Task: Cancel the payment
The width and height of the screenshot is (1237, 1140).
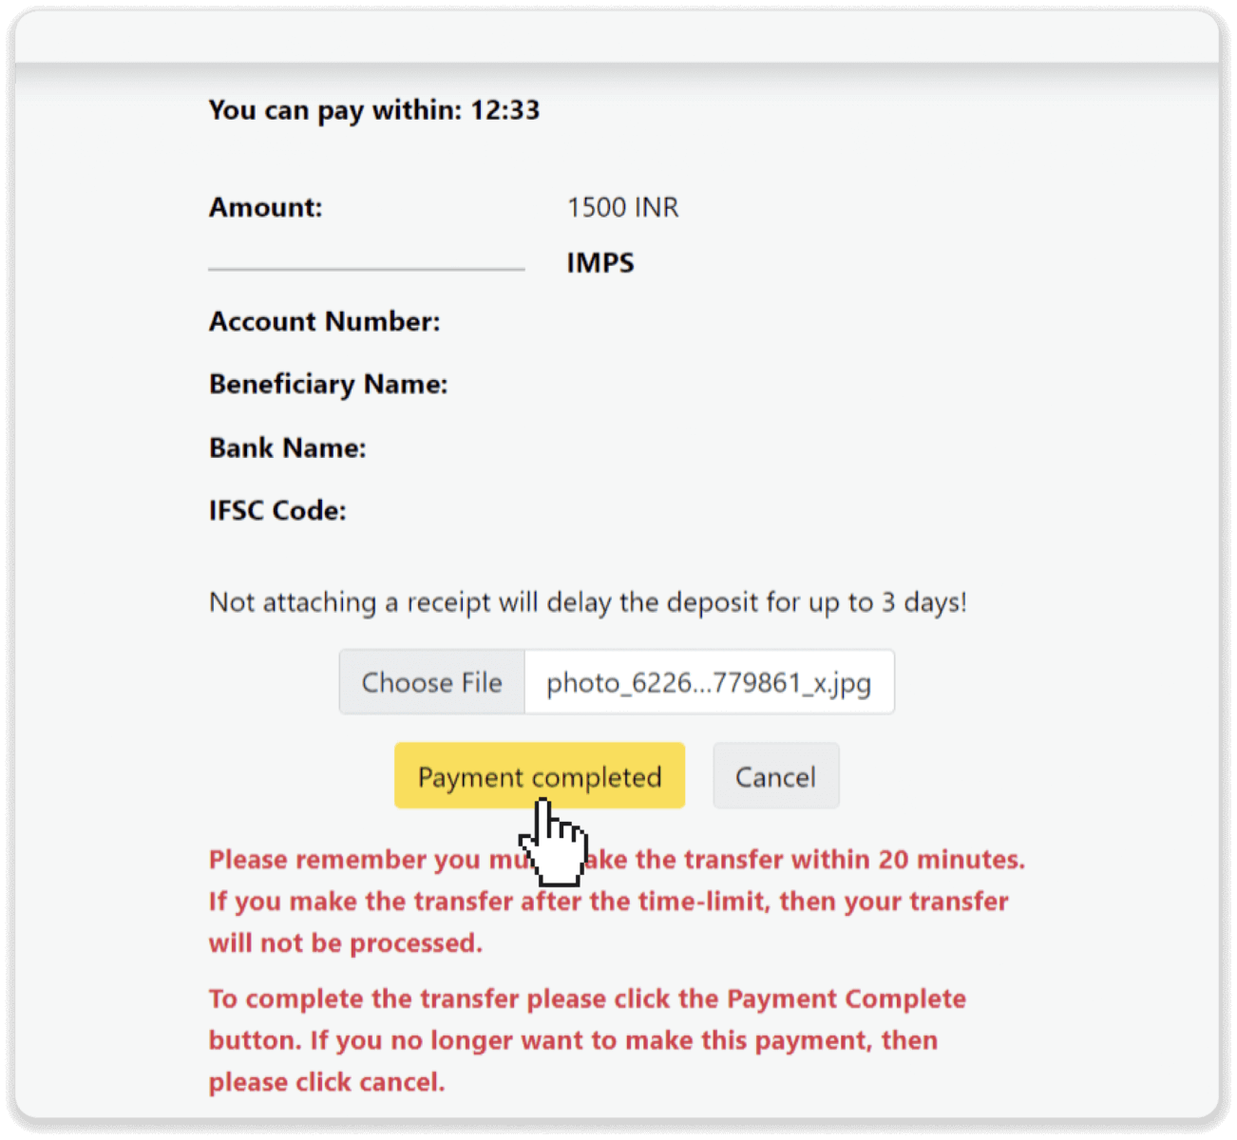Action: click(x=775, y=775)
